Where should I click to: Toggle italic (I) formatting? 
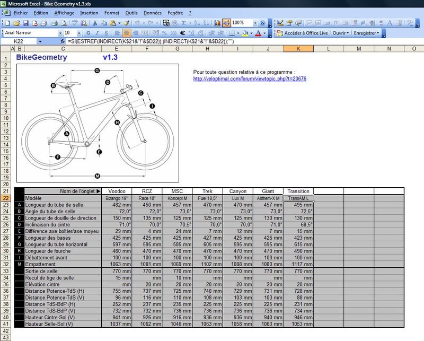coord(96,33)
